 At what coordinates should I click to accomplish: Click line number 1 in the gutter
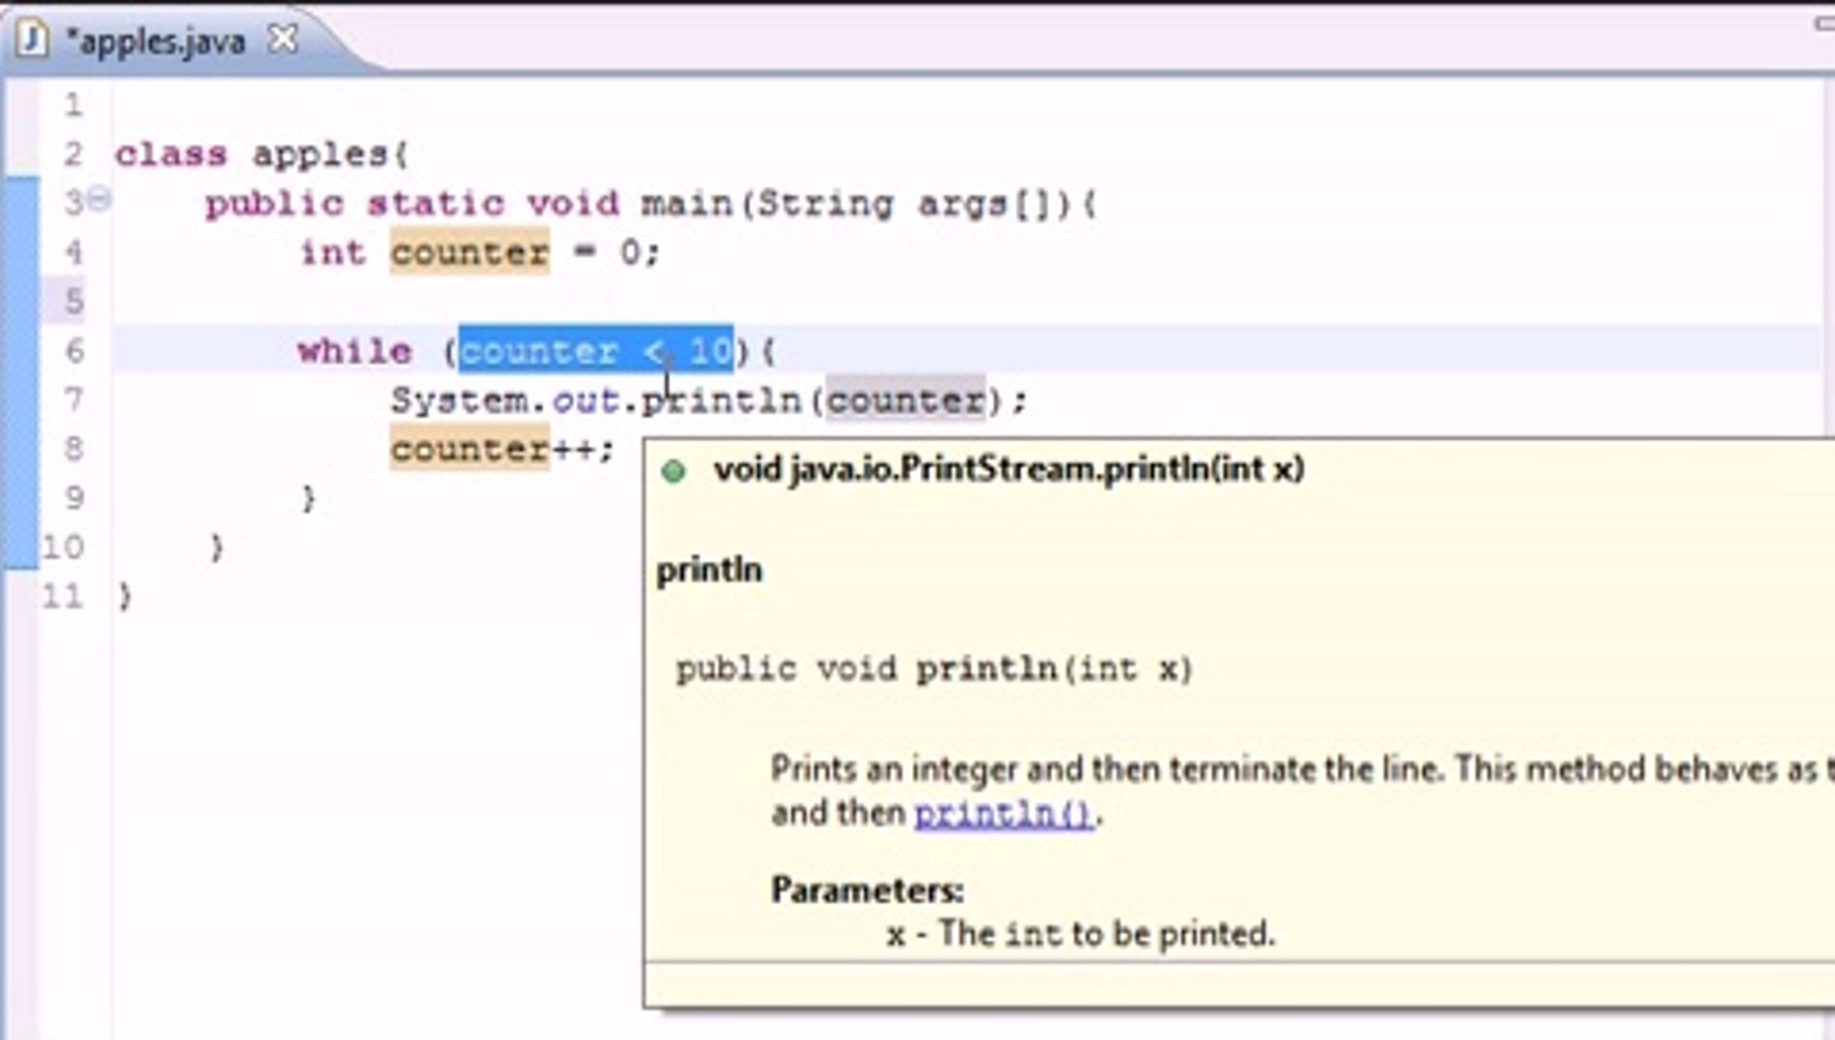[72, 106]
